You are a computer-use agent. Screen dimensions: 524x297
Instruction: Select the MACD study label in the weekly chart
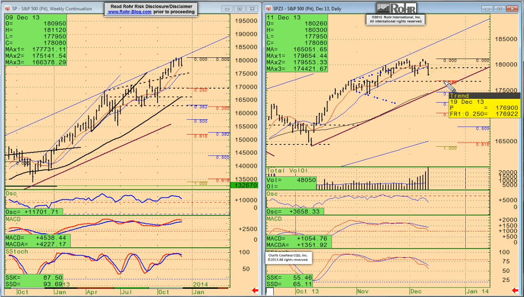13,219
